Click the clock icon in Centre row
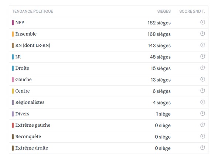This screenshot has height=160, width=215. [x=203, y=91]
